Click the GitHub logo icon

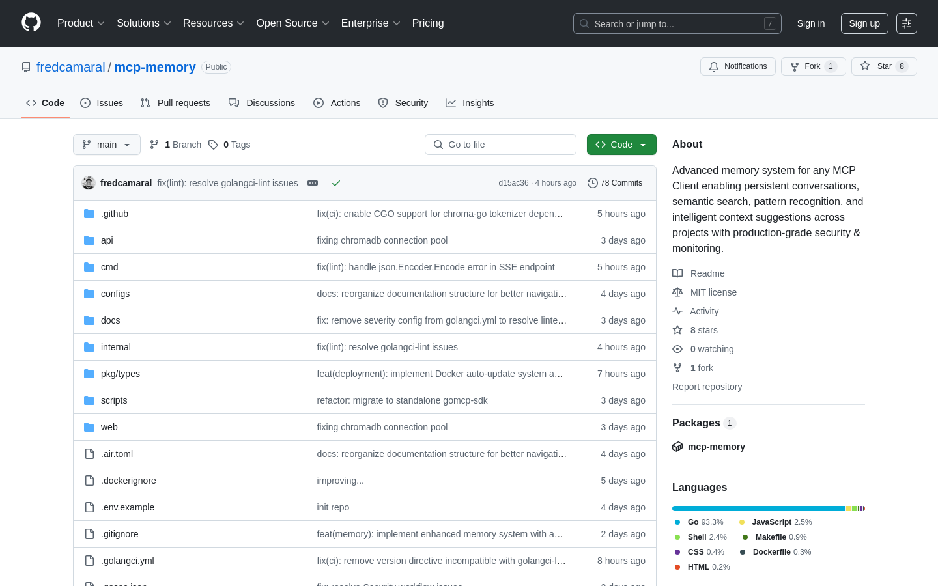[x=31, y=23]
